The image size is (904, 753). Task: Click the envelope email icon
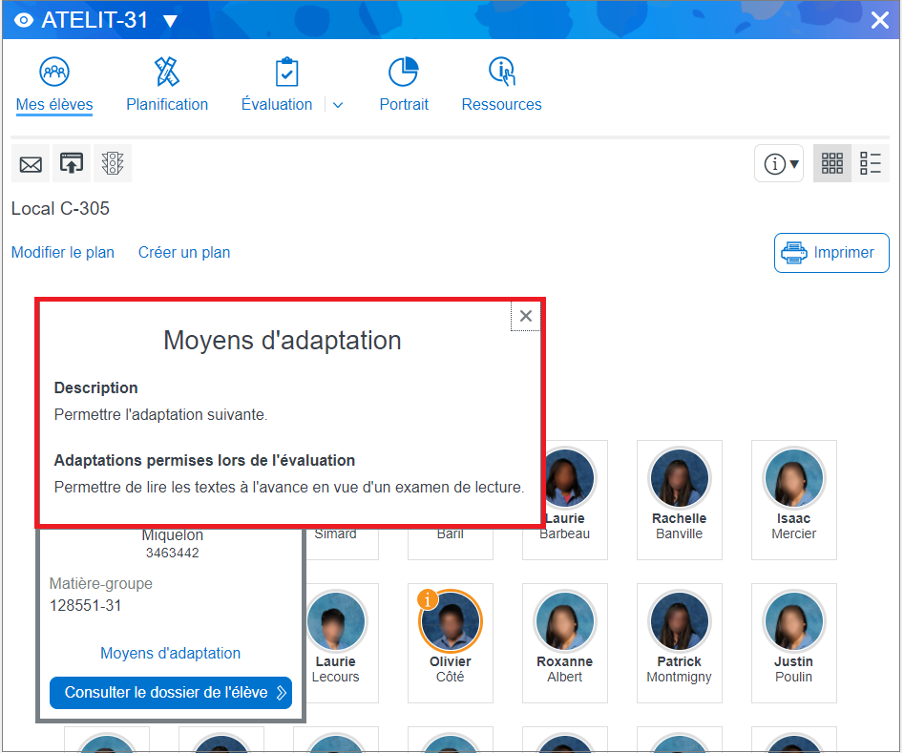pos(31,164)
